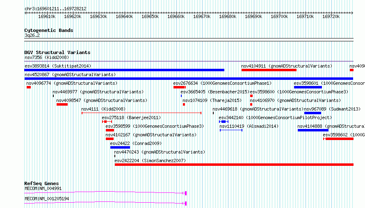Select the Cytogenetic Bands track title

pos(49,30)
